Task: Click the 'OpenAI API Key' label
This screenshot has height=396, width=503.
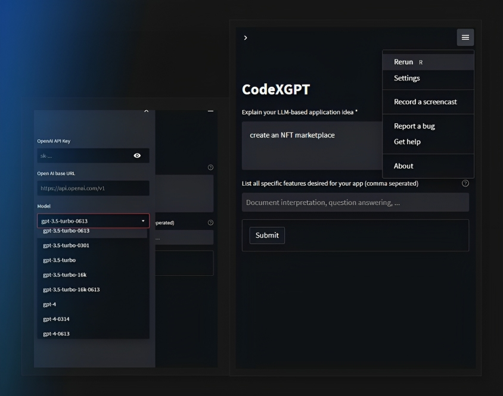Action: point(54,141)
